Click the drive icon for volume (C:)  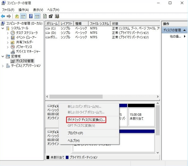click(x=48, y=29)
